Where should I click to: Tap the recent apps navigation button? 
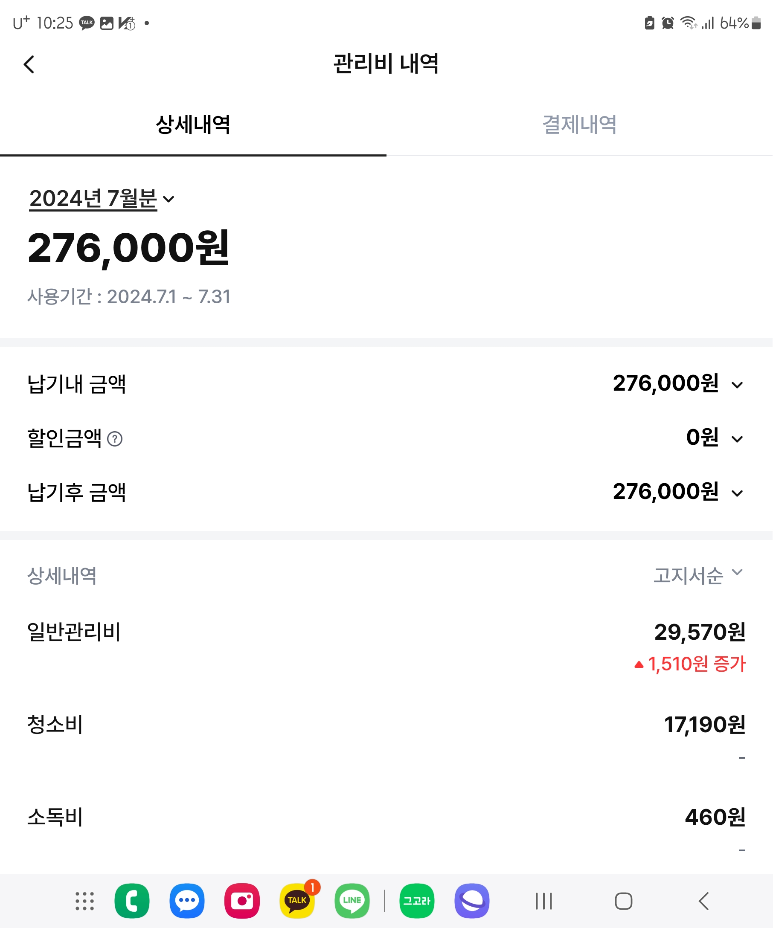click(543, 901)
